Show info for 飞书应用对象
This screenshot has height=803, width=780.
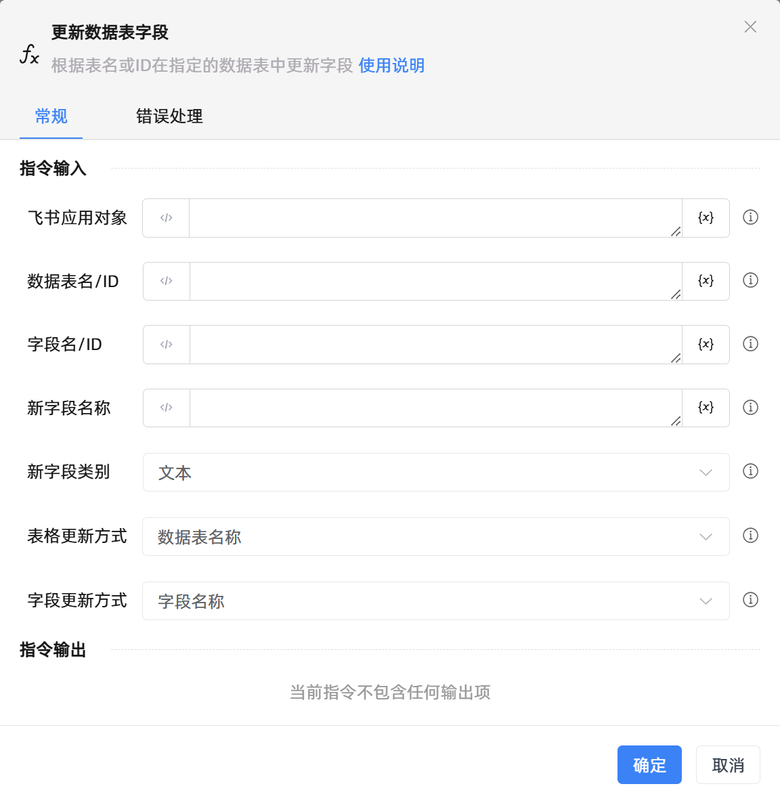(x=750, y=217)
